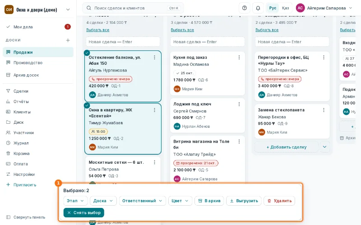The height and width of the screenshot is (225, 361).
Task: Click the 15:00 meeting badge
Action: tap(98, 131)
